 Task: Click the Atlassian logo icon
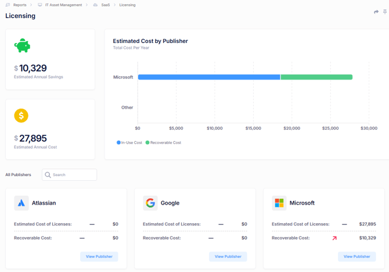pos(21,203)
